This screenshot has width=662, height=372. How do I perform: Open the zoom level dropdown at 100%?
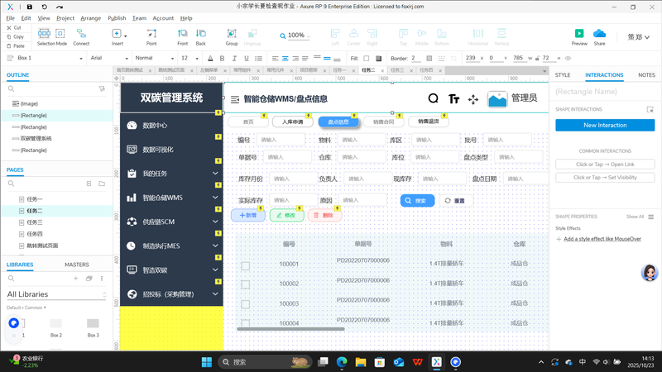click(296, 36)
